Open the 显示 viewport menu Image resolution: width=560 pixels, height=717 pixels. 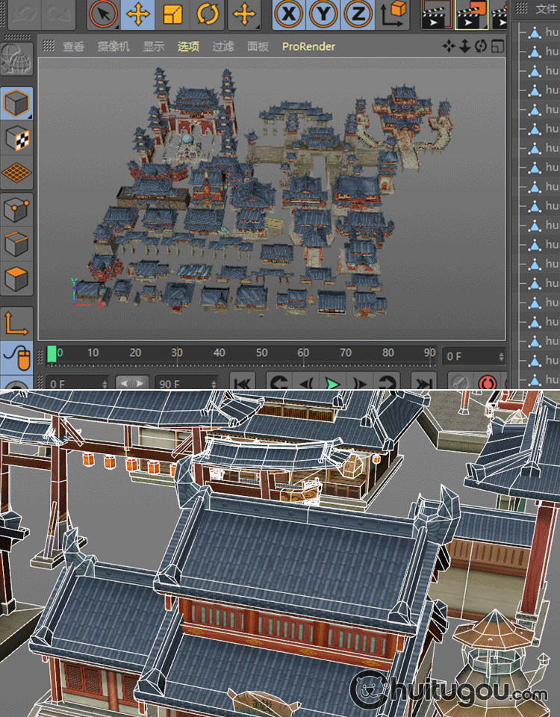tap(154, 46)
